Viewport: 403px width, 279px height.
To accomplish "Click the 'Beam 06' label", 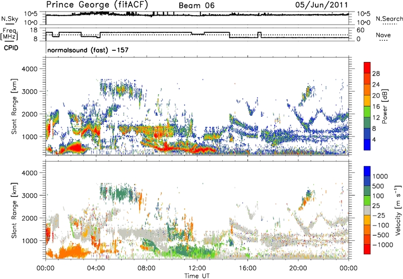I will click(196, 6).
